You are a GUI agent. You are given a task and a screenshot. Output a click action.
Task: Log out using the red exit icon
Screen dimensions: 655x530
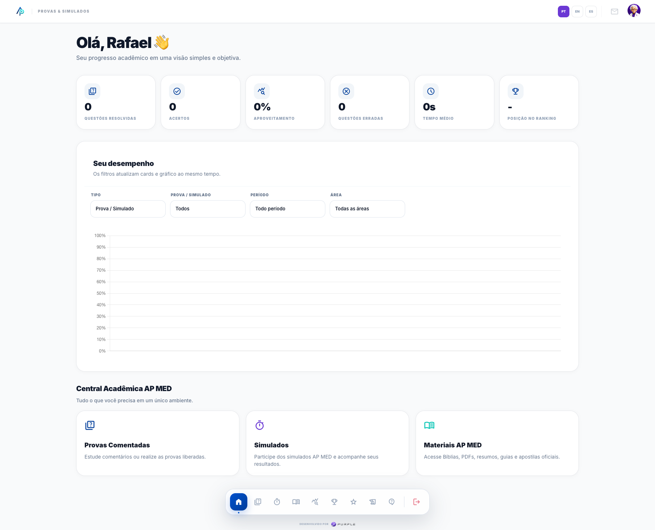(x=417, y=502)
